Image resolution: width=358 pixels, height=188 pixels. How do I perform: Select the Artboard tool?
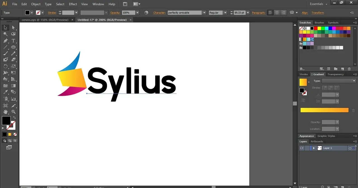tap(5, 106)
